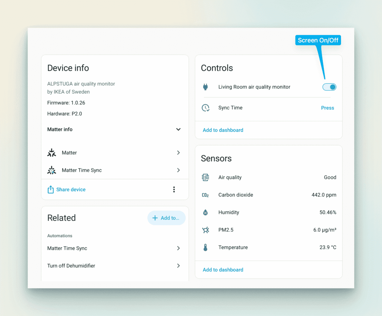382x316 pixels.
Task: Click the Add to… button in Related
Action: tap(166, 218)
